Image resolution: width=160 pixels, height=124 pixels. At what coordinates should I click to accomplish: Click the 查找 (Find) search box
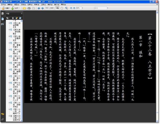pyautogui.click(x=101, y=8)
